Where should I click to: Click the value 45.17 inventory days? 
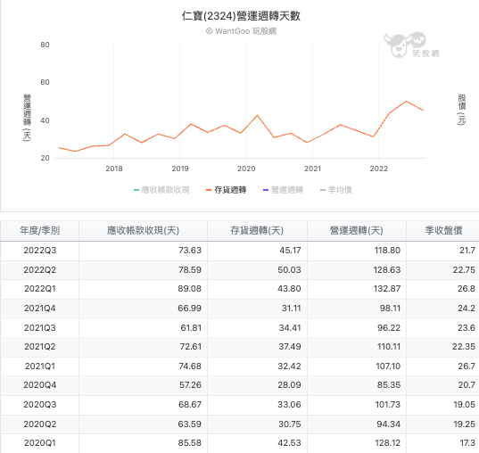tap(290, 251)
